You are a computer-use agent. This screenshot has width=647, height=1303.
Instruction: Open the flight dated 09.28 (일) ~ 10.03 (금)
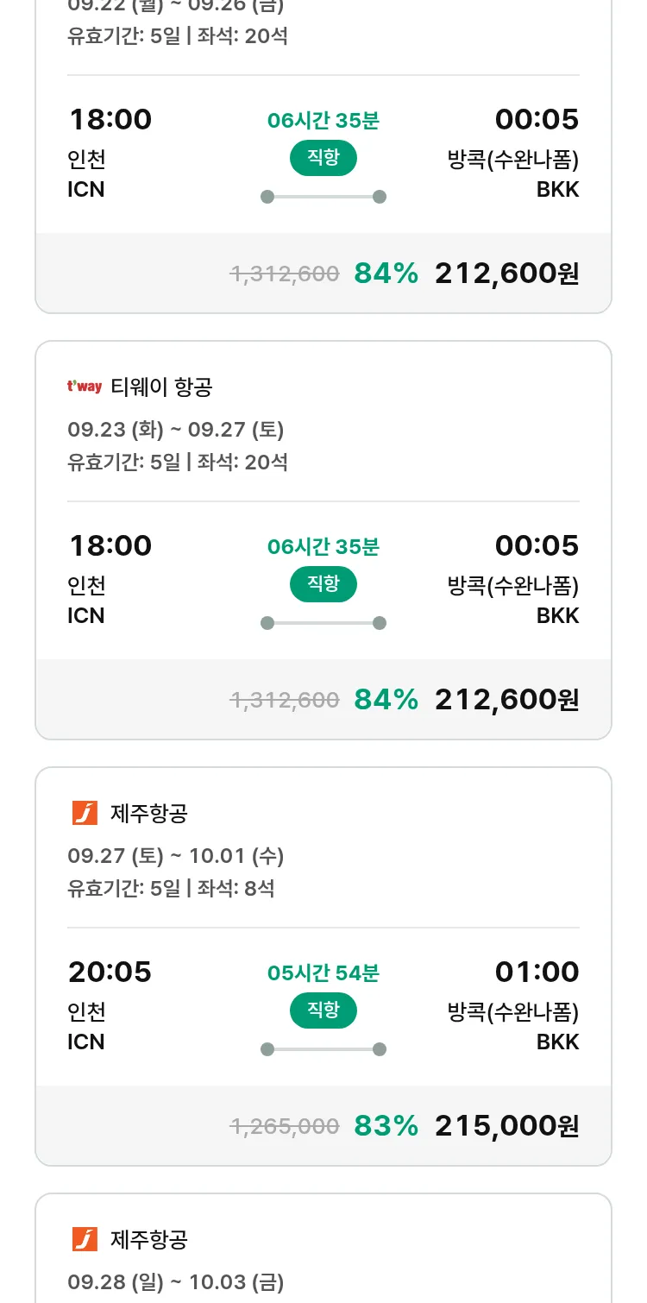click(176, 1282)
